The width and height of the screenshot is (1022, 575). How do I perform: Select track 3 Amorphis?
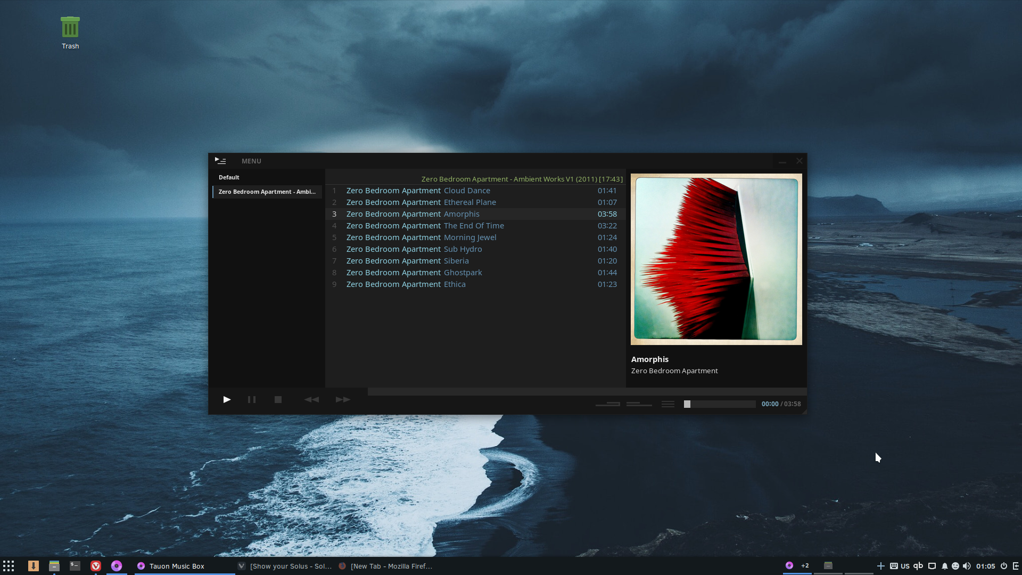(x=475, y=214)
